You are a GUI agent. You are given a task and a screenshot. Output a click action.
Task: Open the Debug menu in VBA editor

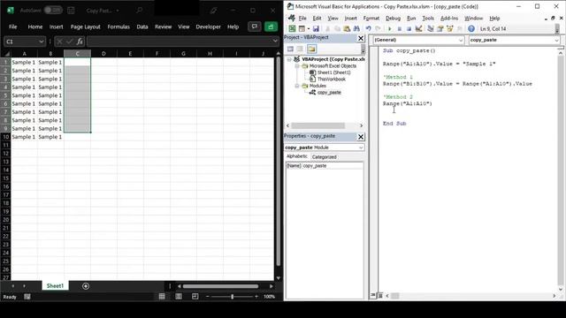point(393,18)
